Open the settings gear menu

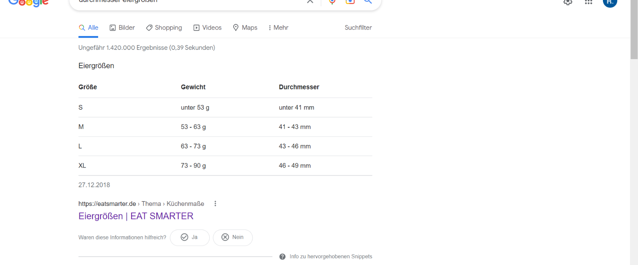click(568, 2)
